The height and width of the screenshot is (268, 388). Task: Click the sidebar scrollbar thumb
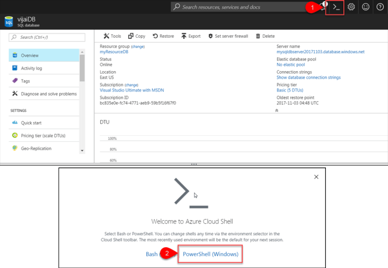click(x=82, y=68)
